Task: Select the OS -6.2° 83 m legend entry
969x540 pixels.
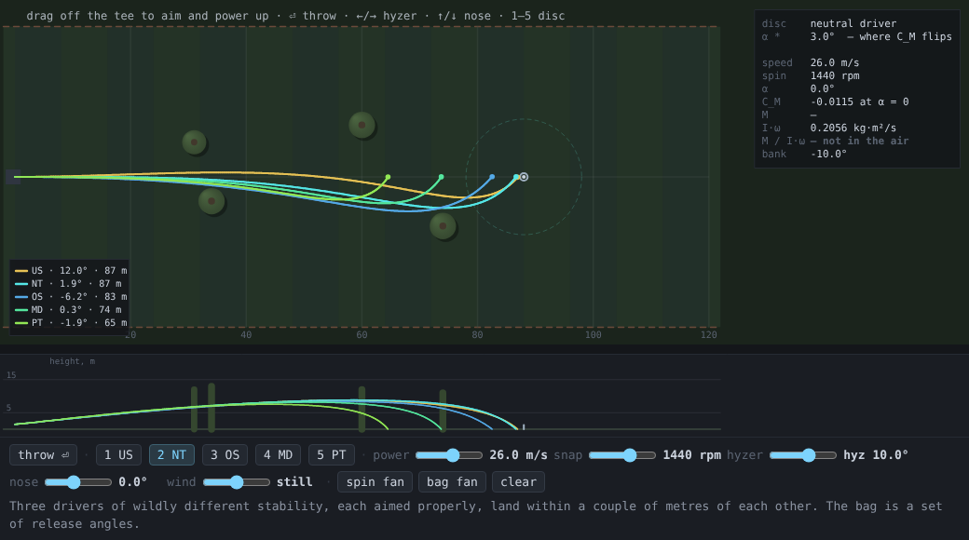Action: 71,297
